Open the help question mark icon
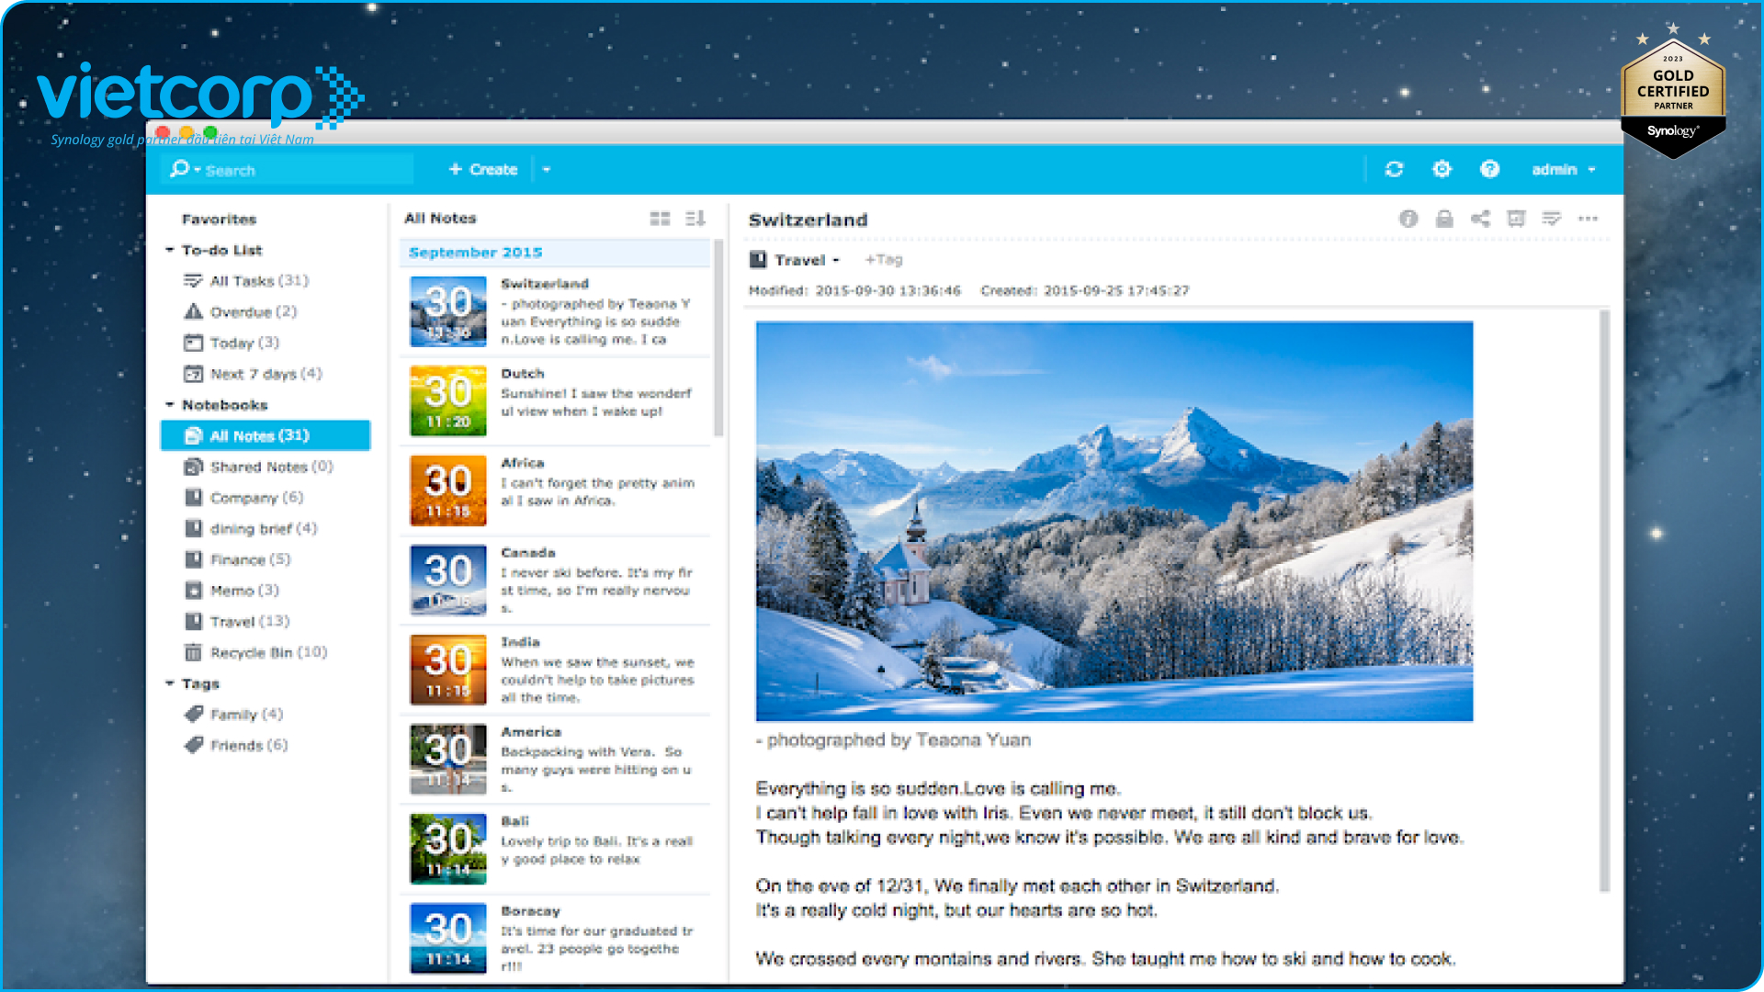Image resolution: width=1764 pixels, height=992 pixels. (1489, 169)
